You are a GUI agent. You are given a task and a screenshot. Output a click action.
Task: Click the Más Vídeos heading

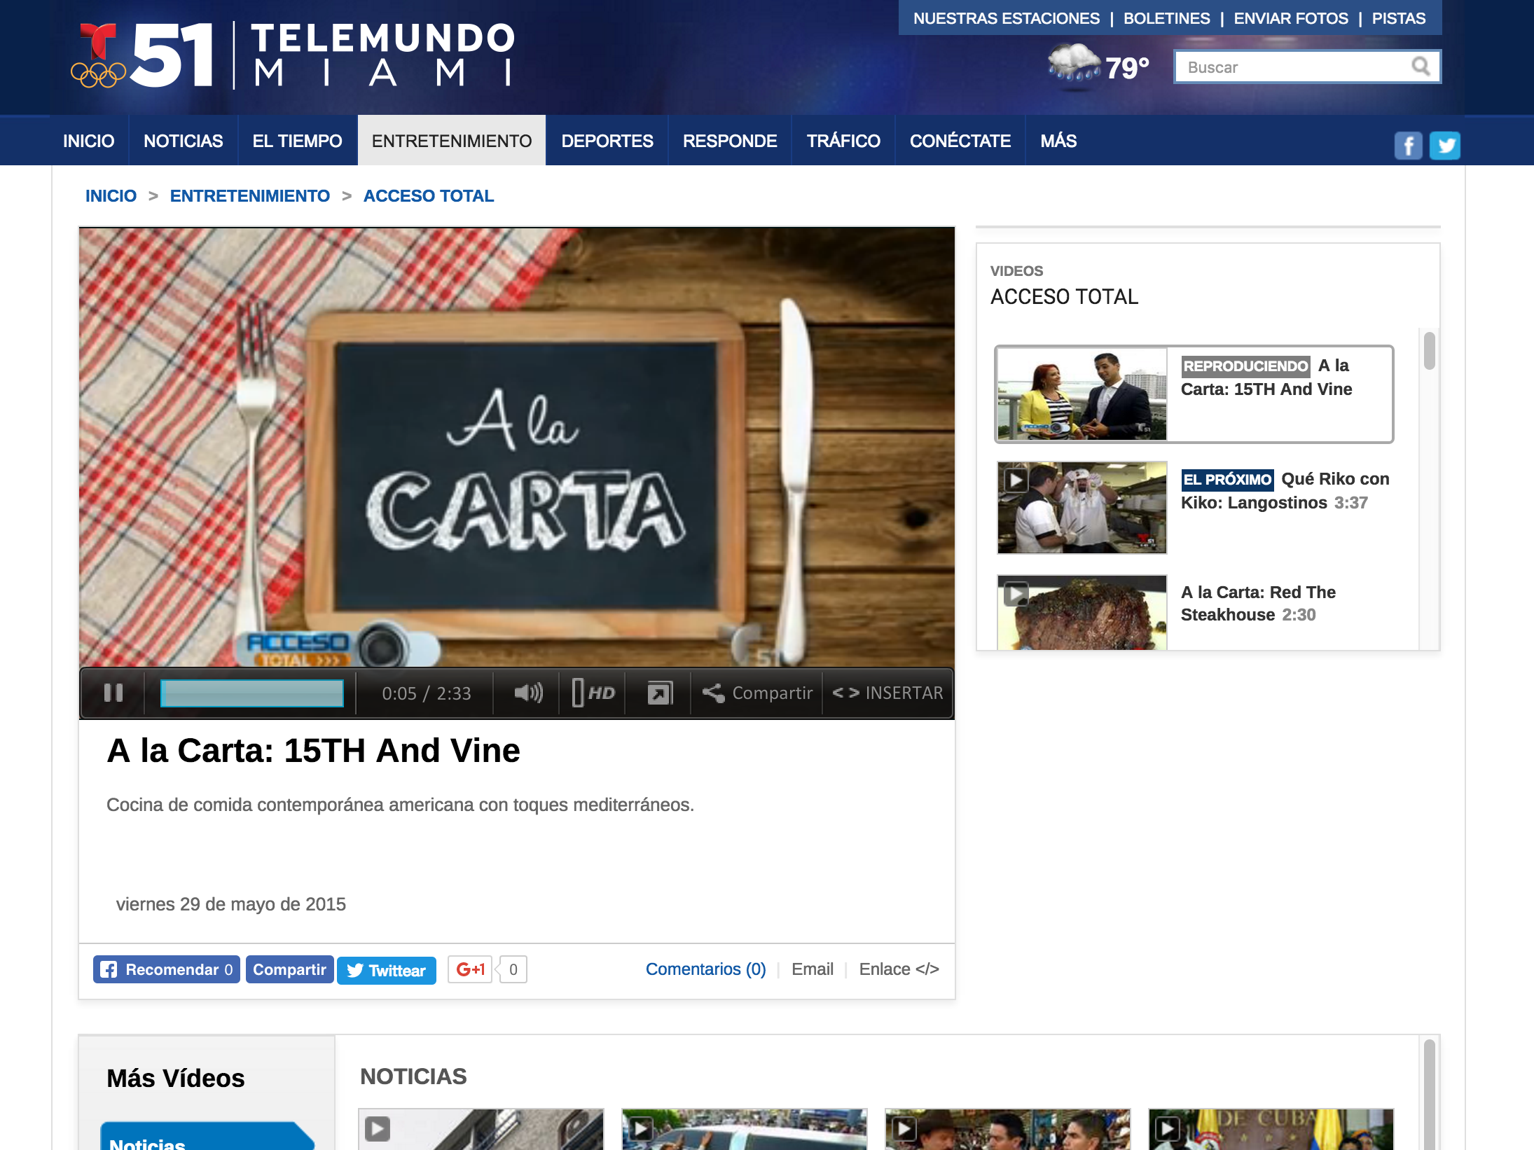coord(176,1079)
